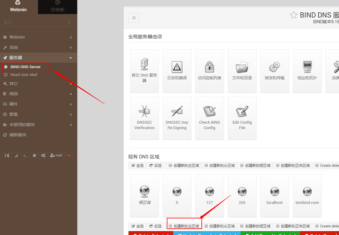This screenshot has height=235, width=339.
Task: Expand the 其它 category in sidebar
Action: 39,84
